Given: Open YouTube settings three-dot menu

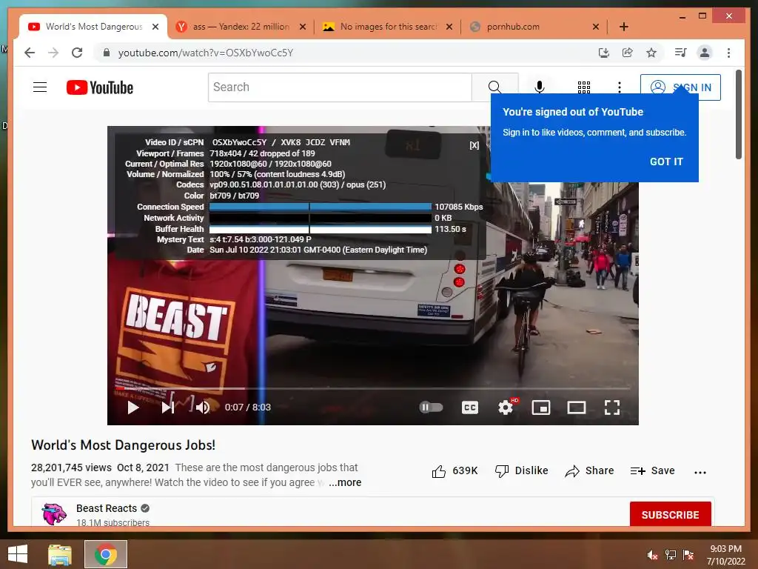Looking at the screenshot, I should coord(620,87).
